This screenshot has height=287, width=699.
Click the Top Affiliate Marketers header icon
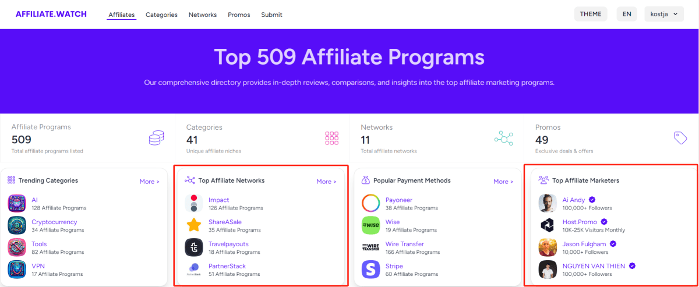[543, 180]
